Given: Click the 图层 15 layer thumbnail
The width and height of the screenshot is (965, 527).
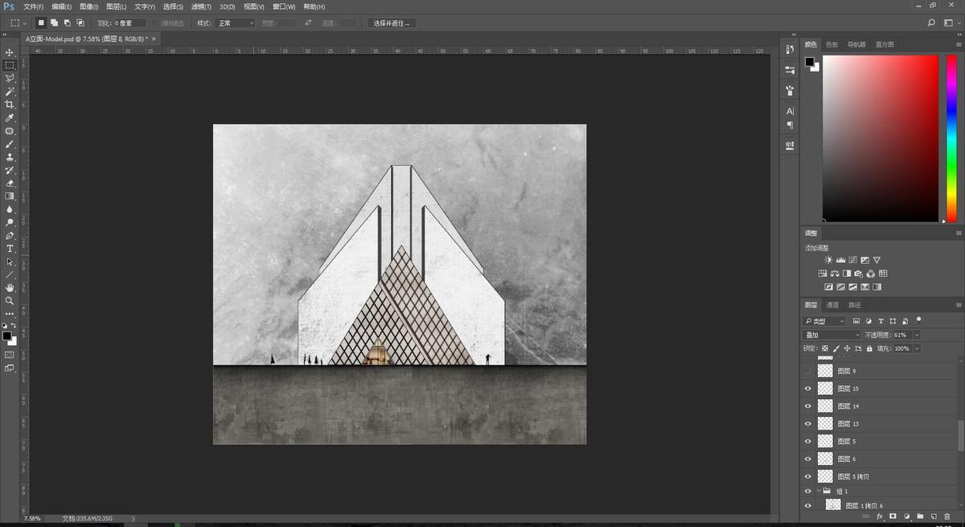Looking at the screenshot, I should pos(825,388).
